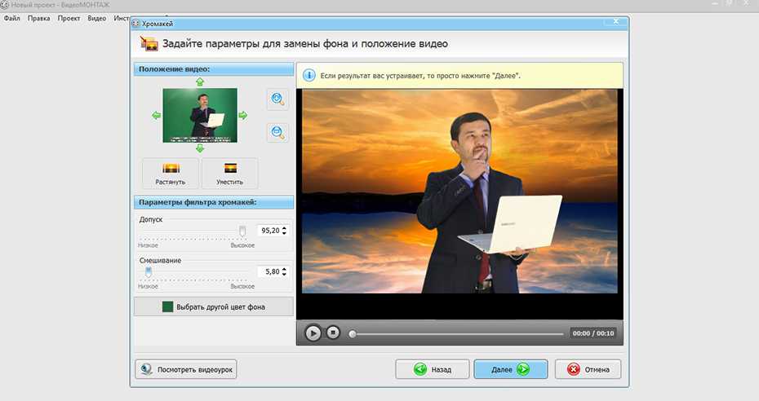The image size is (759, 401).
Task: Decrease Смешивание value with down arrow
Action: coord(286,275)
